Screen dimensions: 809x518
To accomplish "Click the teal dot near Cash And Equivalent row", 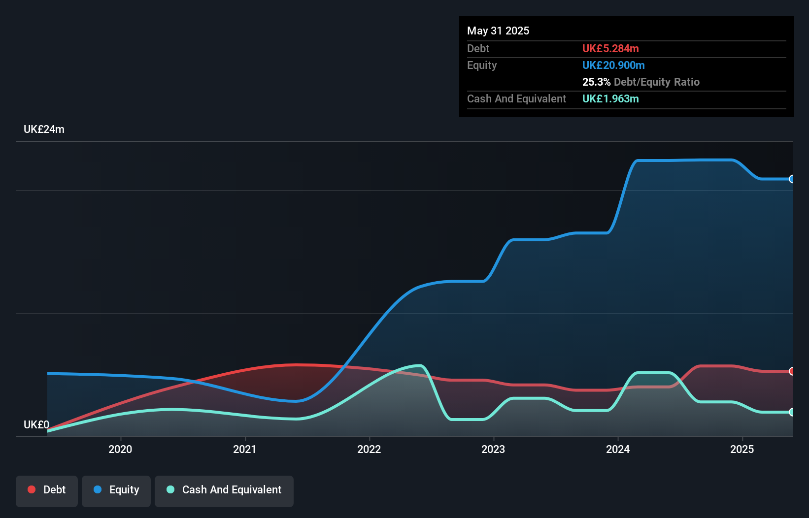I will [x=610, y=99].
